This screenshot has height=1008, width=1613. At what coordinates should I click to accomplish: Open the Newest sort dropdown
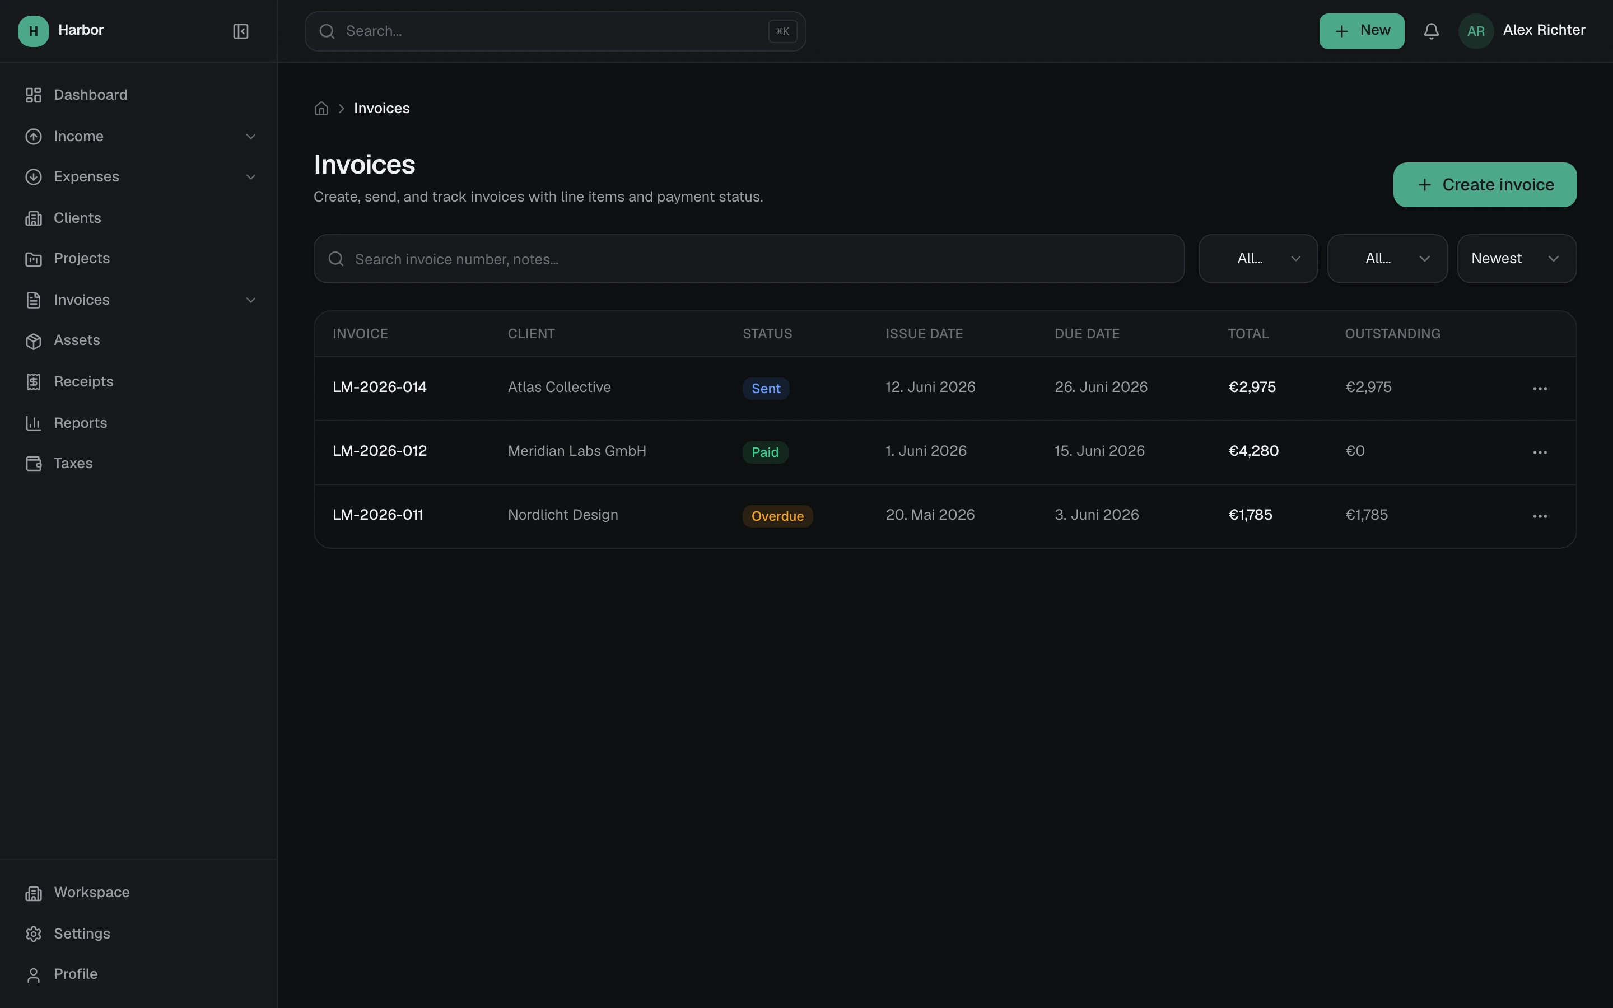[x=1516, y=259]
